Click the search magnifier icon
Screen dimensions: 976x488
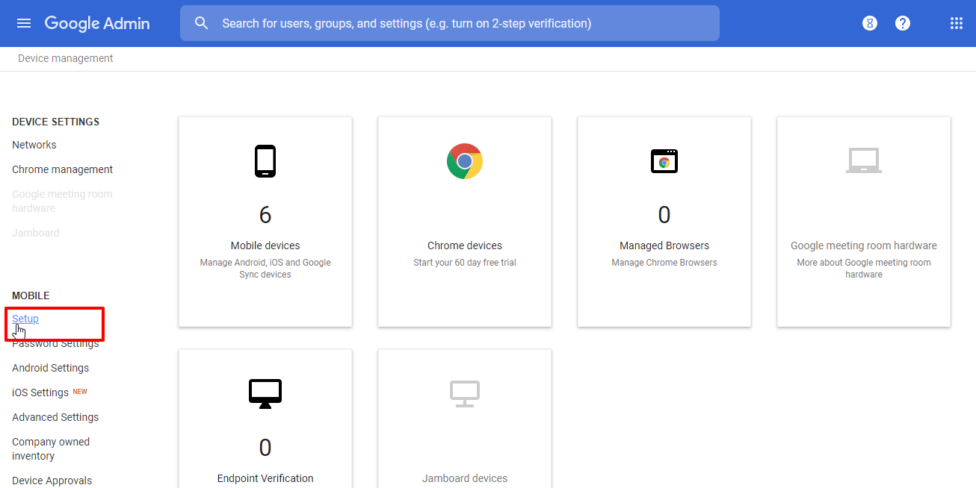point(201,23)
